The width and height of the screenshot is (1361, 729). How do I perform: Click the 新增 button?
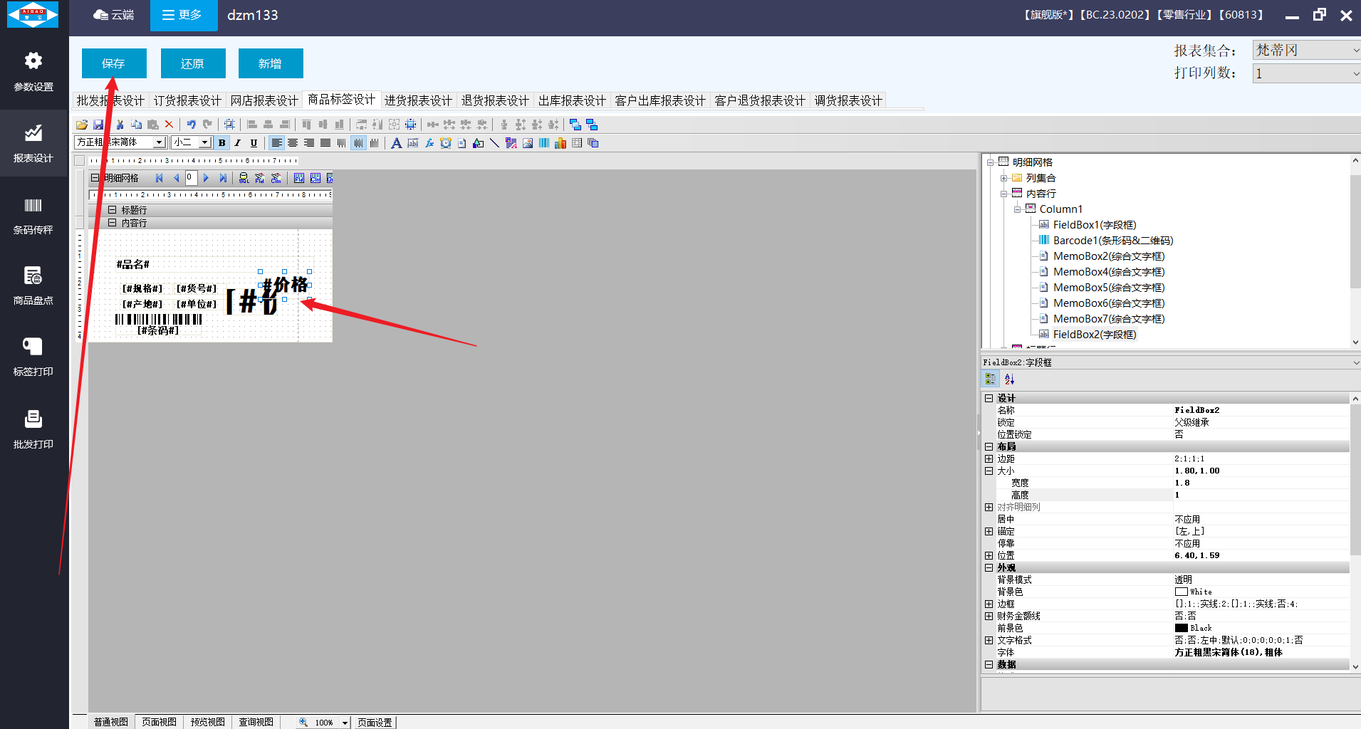click(271, 63)
